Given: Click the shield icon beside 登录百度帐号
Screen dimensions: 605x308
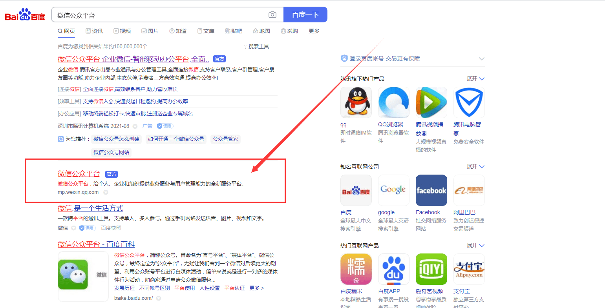Looking at the screenshot, I should tap(344, 58).
